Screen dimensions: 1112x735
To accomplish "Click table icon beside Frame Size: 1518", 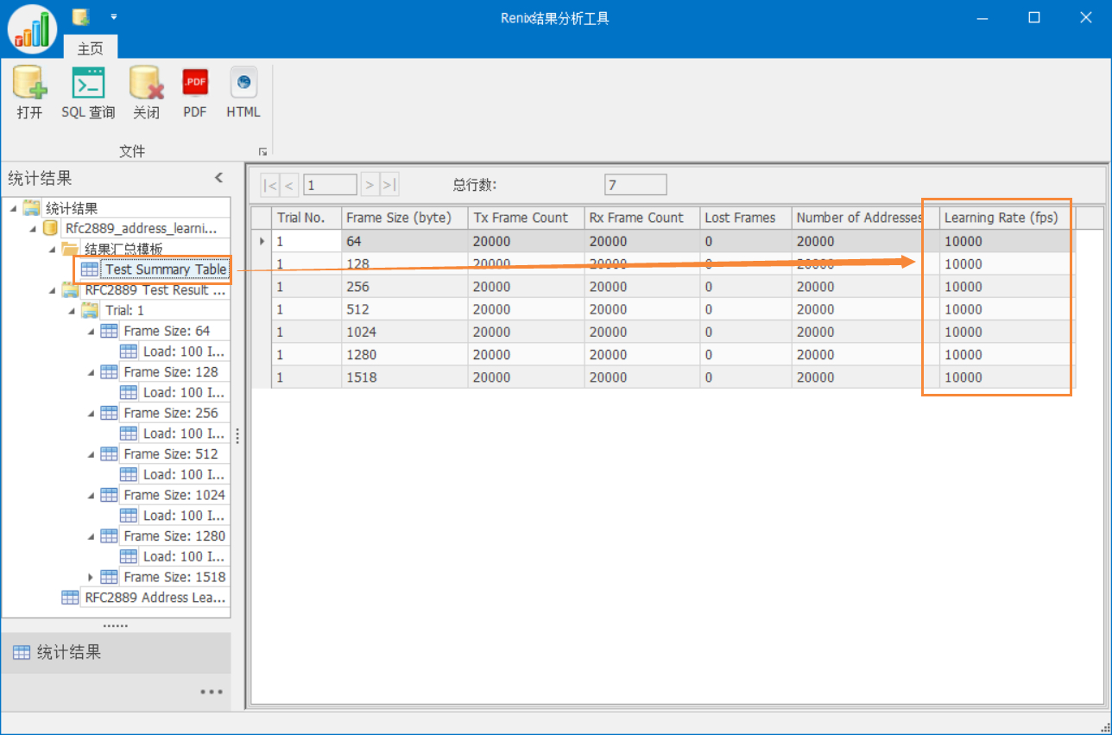I will tap(109, 577).
